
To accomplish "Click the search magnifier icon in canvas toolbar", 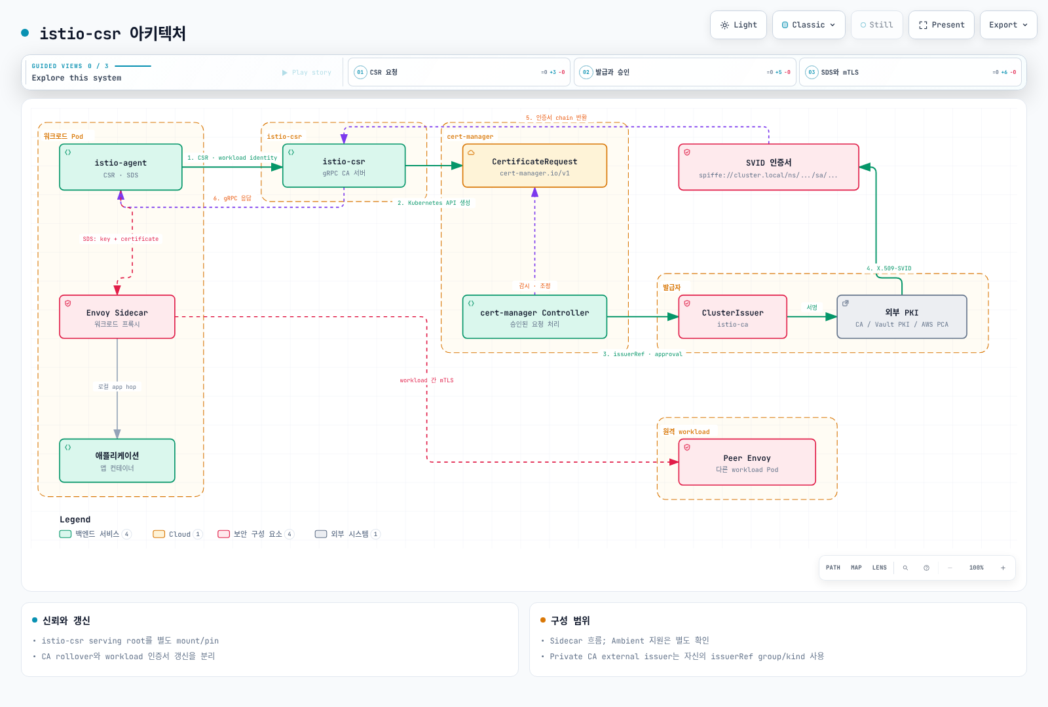I will (905, 568).
